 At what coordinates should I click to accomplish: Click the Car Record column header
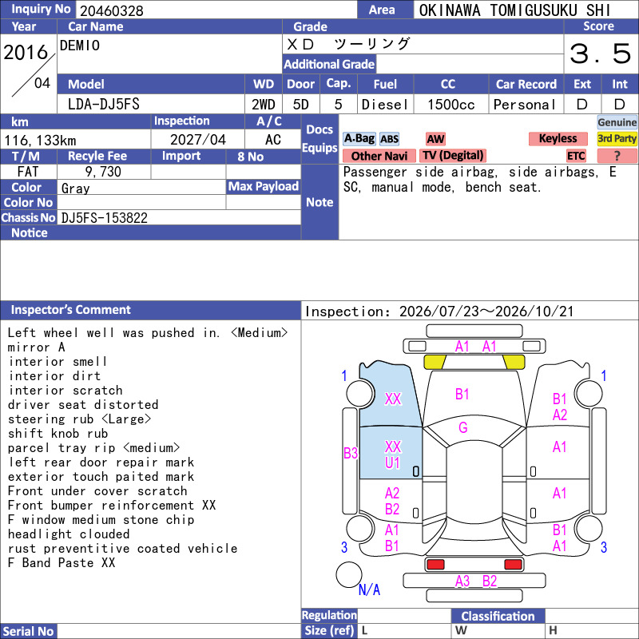coord(526,85)
